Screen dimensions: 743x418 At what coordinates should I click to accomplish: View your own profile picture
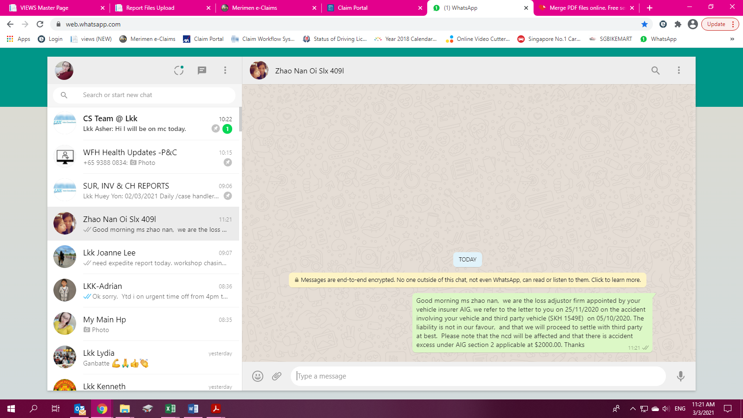click(64, 71)
